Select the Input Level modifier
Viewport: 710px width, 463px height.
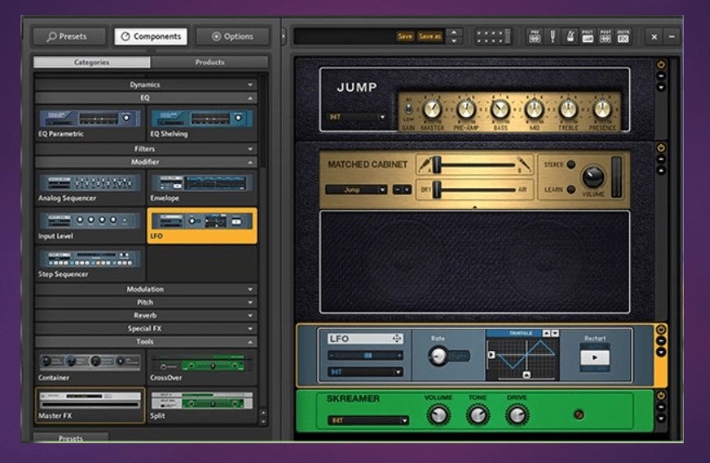90,226
